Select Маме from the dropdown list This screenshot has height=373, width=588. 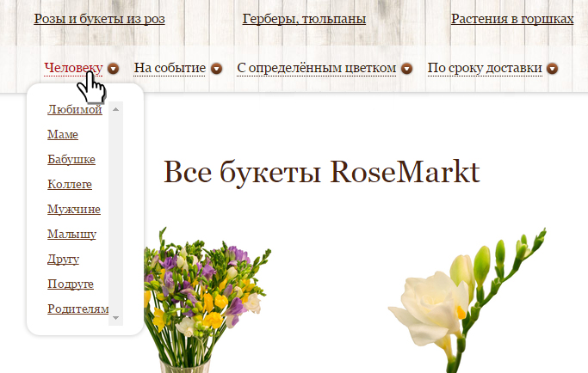(63, 134)
